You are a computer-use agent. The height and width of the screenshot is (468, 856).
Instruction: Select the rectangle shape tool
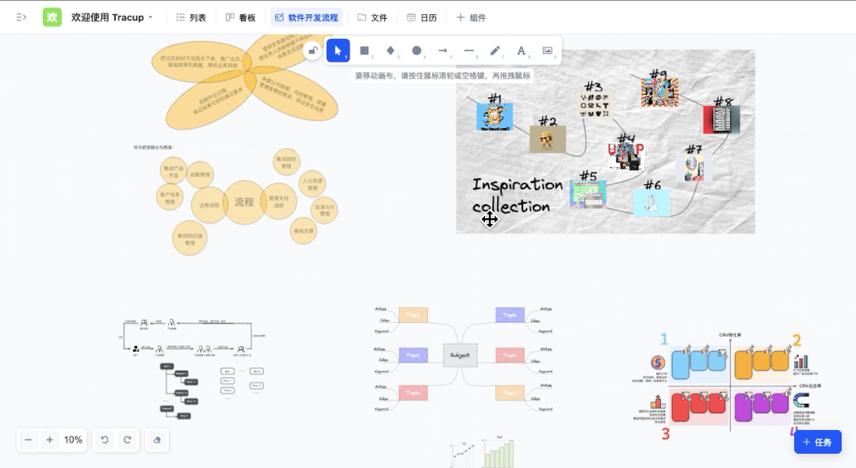tap(365, 51)
